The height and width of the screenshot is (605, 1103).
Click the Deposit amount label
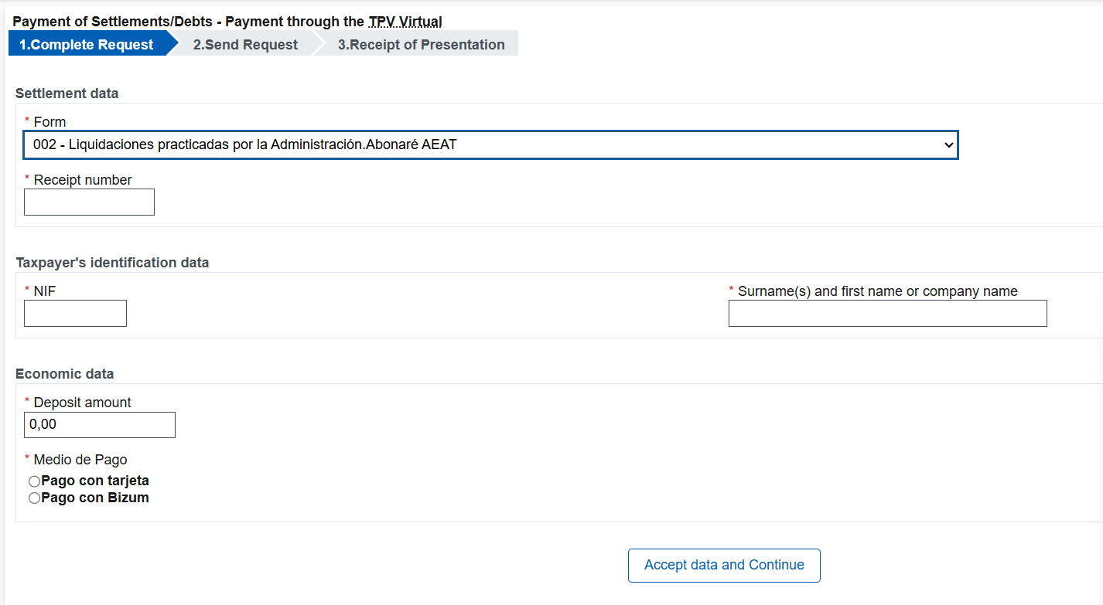coord(82,403)
